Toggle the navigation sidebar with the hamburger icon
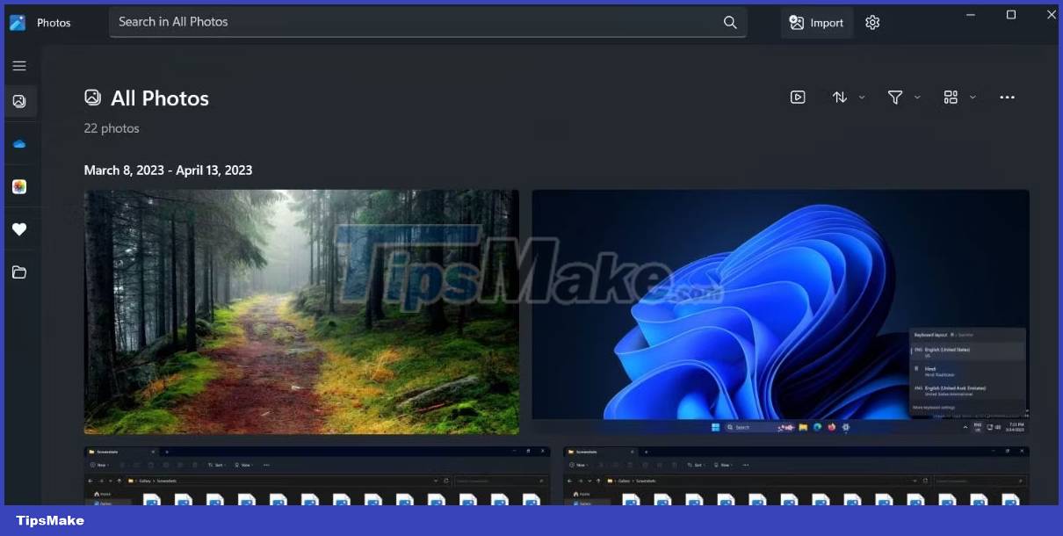Viewport: 1063px width, 536px height. click(x=19, y=65)
